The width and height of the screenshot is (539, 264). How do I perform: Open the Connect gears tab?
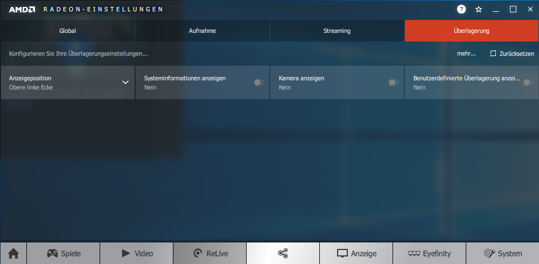click(x=283, y=254)
